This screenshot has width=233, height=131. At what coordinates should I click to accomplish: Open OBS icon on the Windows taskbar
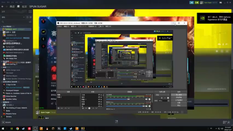[x=35, y=129]
